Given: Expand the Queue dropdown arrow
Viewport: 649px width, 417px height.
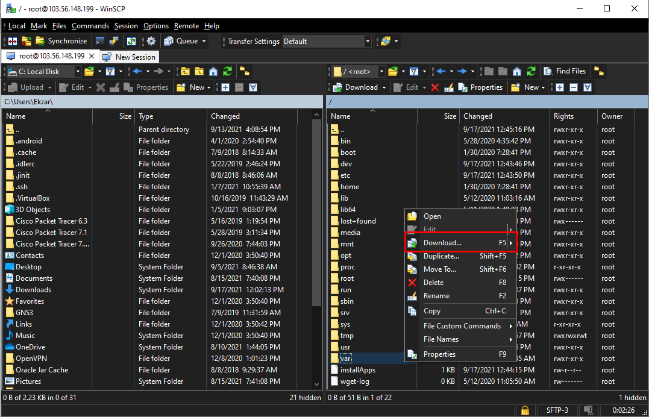Looking at the screenshot, I should coord(204,42).
